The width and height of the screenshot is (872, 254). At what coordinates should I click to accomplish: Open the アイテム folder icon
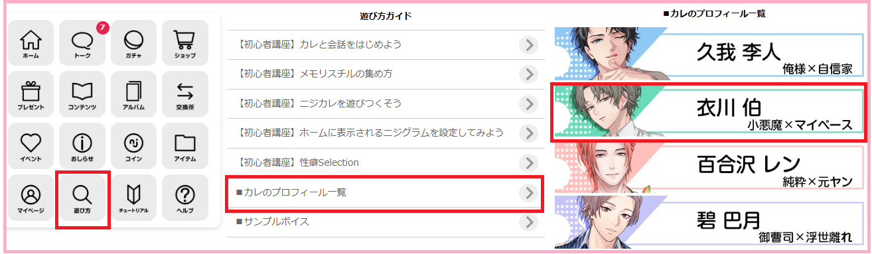pos(185,146)
